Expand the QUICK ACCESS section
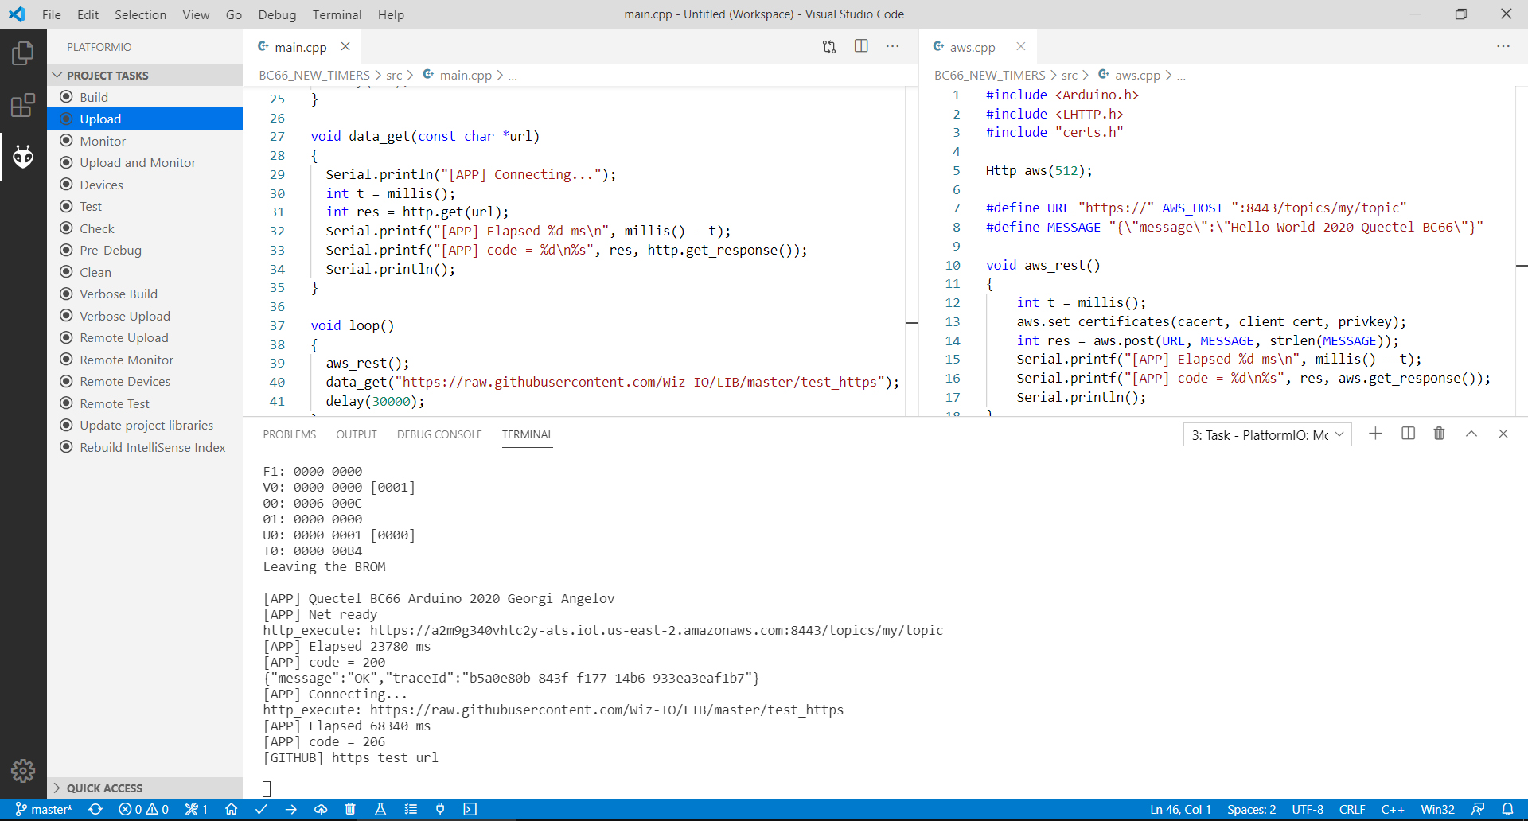 coord(145,788)
